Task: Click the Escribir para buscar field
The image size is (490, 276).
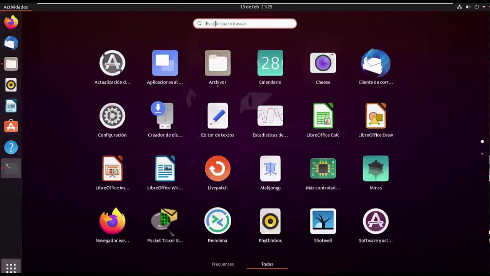Action: pyautogui.click(x=245, y=23)
